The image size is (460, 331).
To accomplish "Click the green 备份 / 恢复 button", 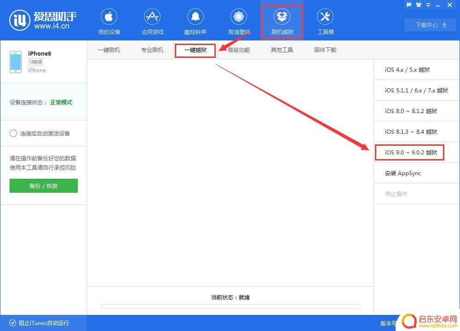I will point(44,186).
